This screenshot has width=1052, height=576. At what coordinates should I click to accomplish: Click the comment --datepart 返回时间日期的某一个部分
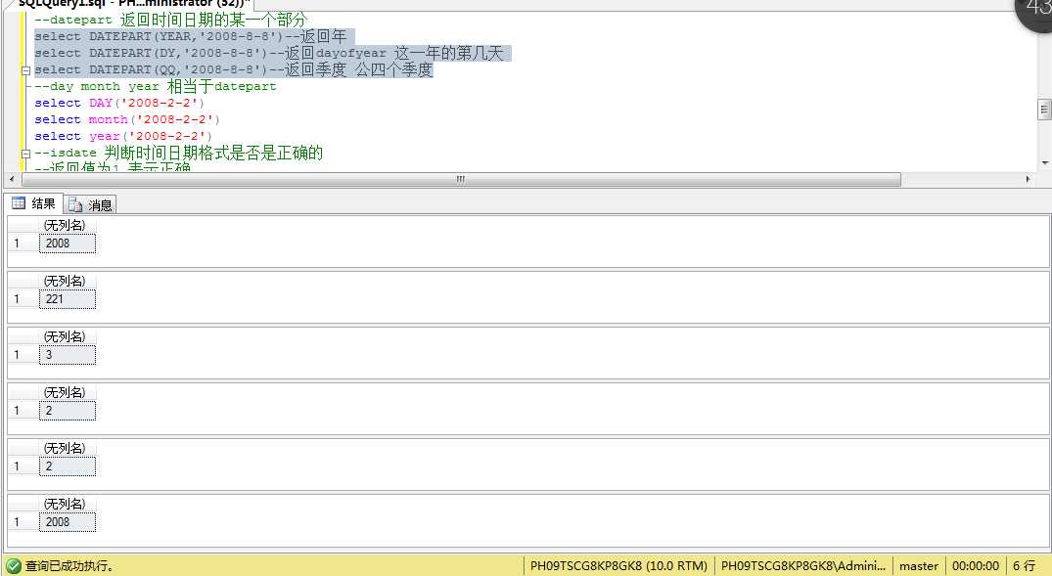point(170,21)
